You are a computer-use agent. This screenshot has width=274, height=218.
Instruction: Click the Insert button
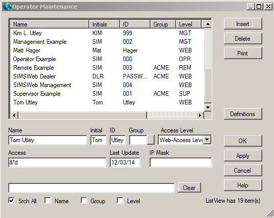click(243, 24)
